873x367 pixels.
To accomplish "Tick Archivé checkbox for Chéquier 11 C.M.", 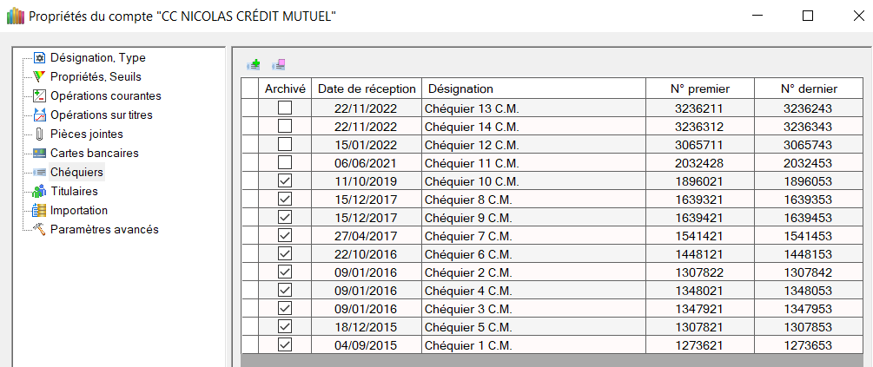I will [x=285, y=163].
